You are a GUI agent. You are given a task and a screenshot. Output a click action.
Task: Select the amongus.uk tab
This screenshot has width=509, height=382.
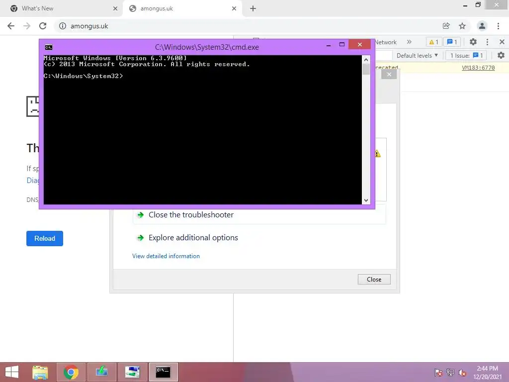pos(182,8)
